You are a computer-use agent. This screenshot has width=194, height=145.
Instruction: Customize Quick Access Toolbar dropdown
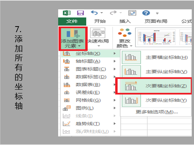(157, 13)
